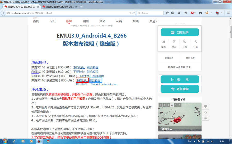The height and width of the screenshot is (144, 232).
Task: Open 投票 in the site navigation
Action: pyautogui.click(x=136, y=21)
